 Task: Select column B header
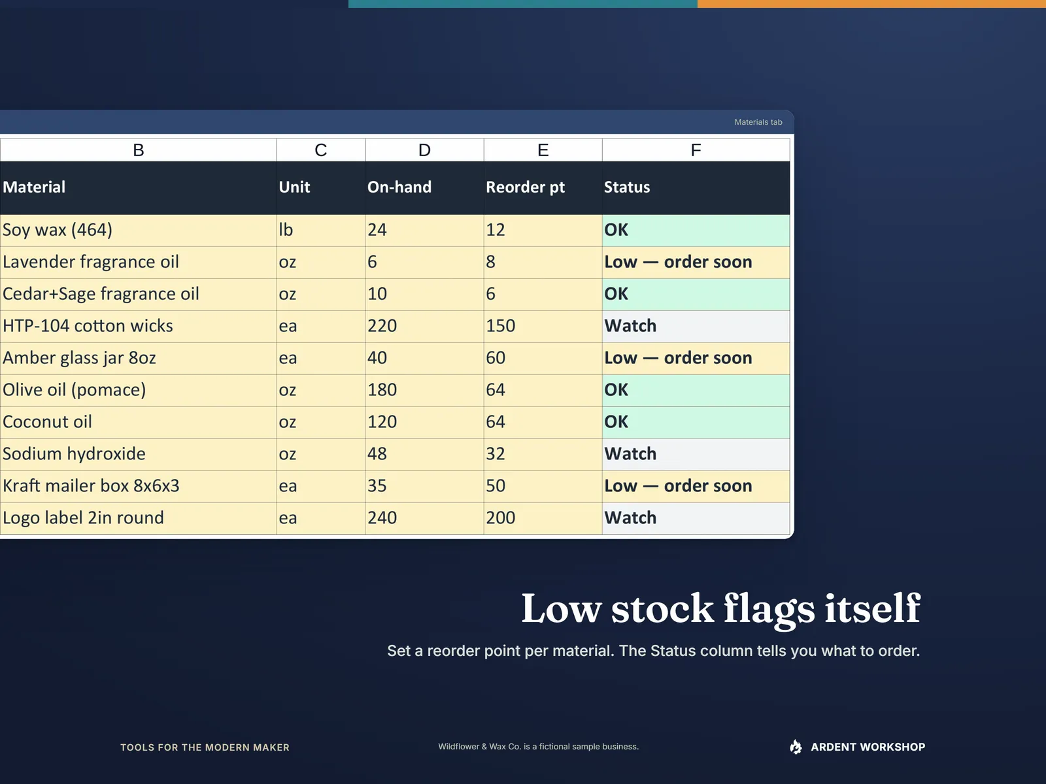[x=138, y=150]
